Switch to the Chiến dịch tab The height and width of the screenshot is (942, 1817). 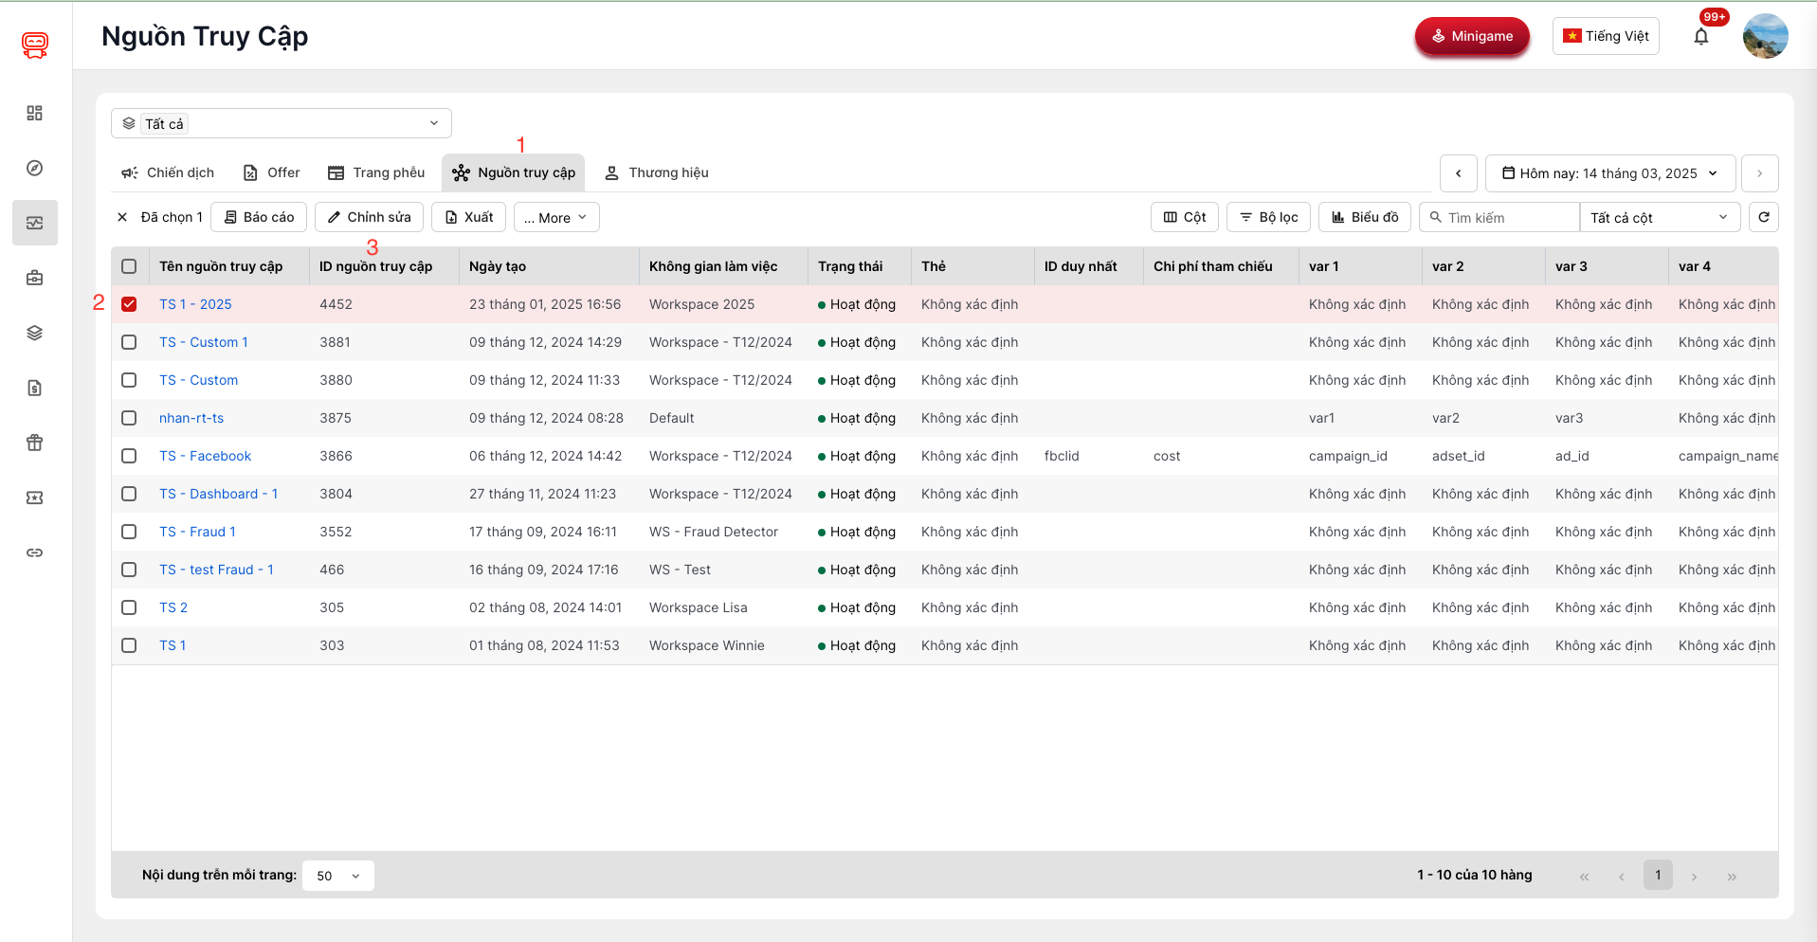(x=168, y=172)
